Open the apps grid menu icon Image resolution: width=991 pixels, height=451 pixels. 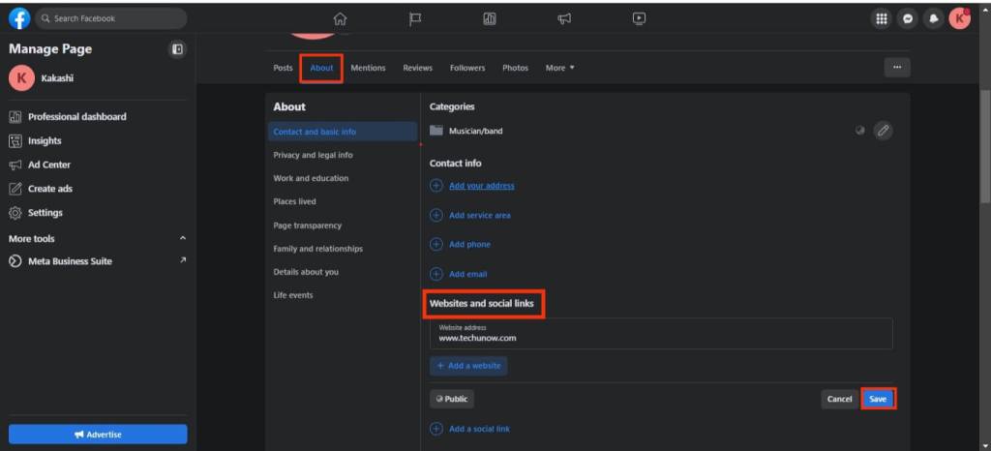(x=881, y=19)
